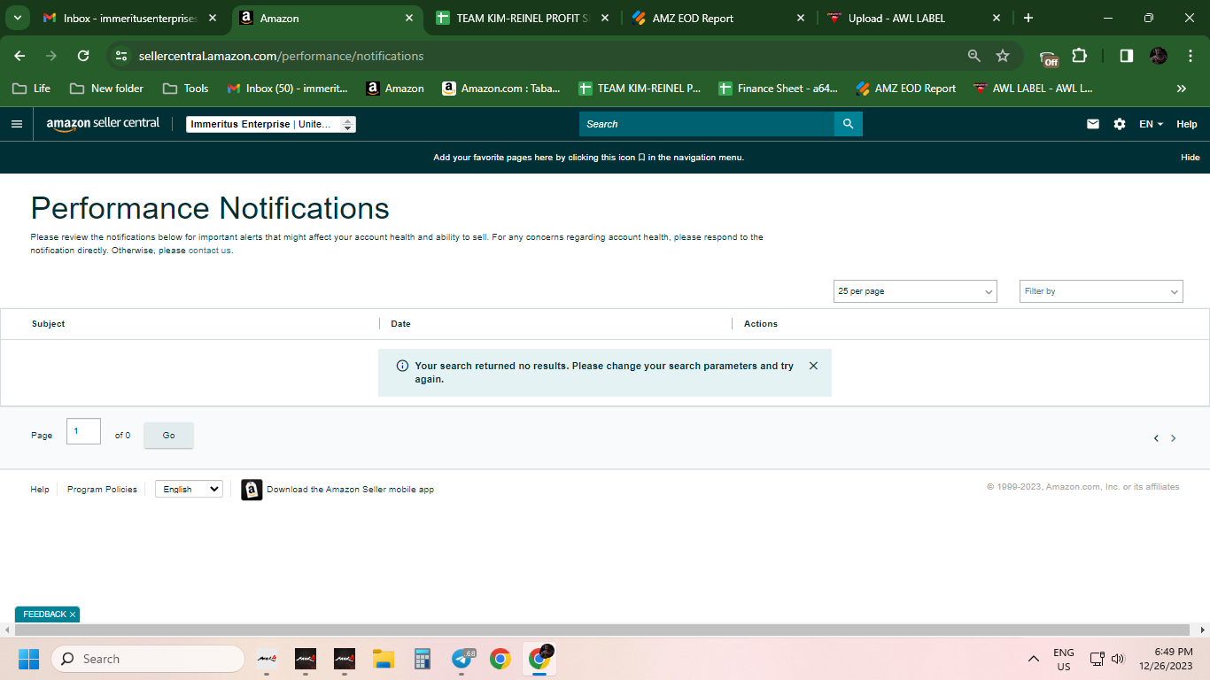
Task: Open the Finance Sheet bookmark
Action: 779,89
